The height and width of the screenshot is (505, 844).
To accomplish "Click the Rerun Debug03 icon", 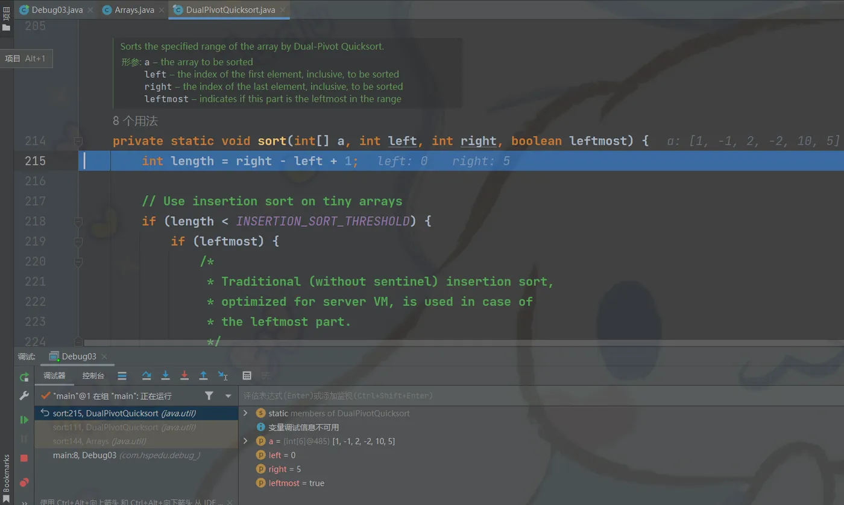I will [24, 378].
